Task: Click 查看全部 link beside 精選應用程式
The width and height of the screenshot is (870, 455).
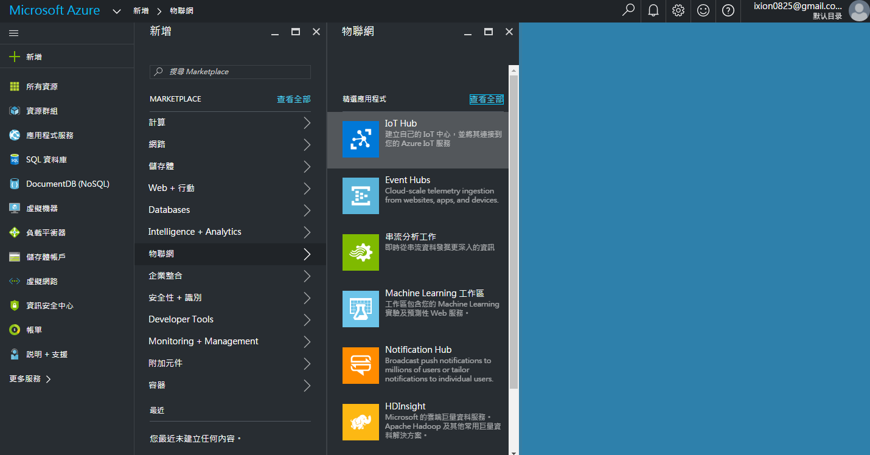Action: pos(486,99)
